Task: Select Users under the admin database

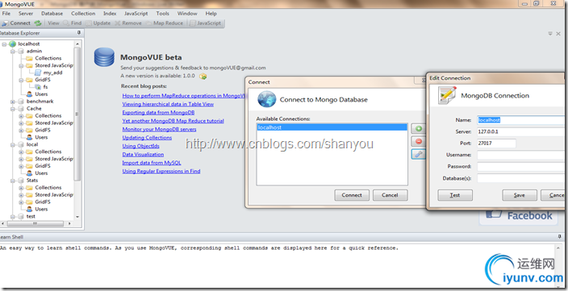Action: tap(37, 94)
